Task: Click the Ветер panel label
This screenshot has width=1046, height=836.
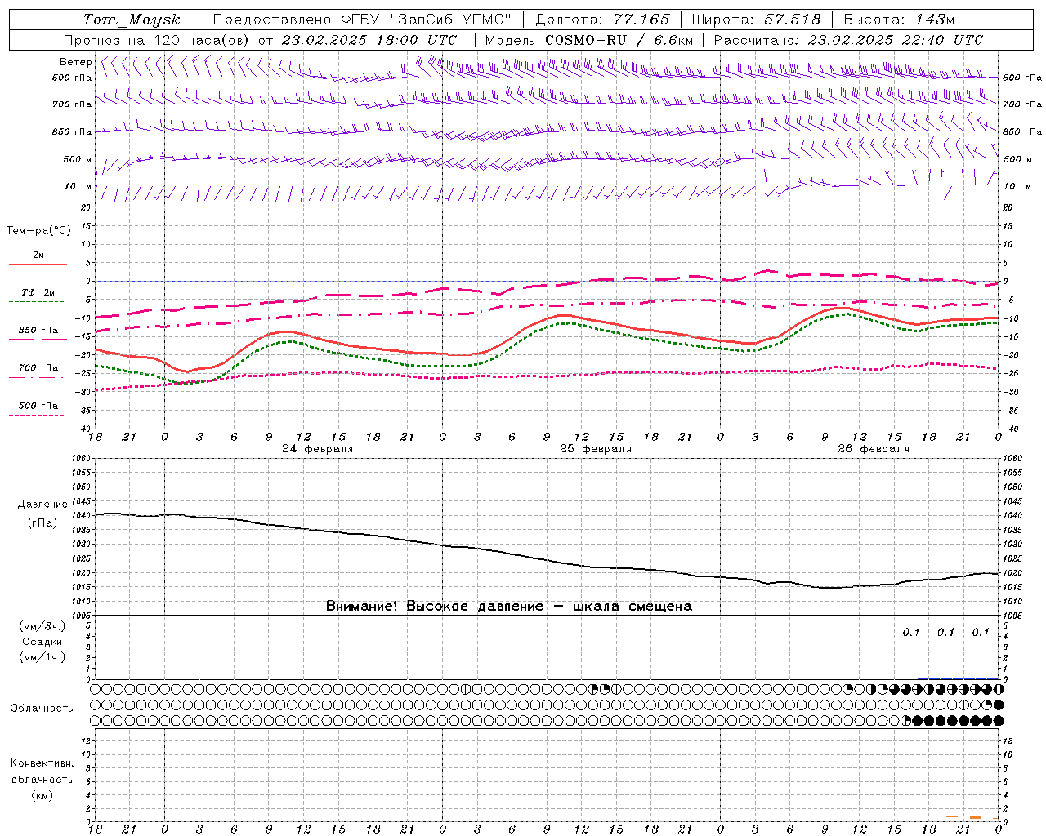Action: tap(76, 62)
